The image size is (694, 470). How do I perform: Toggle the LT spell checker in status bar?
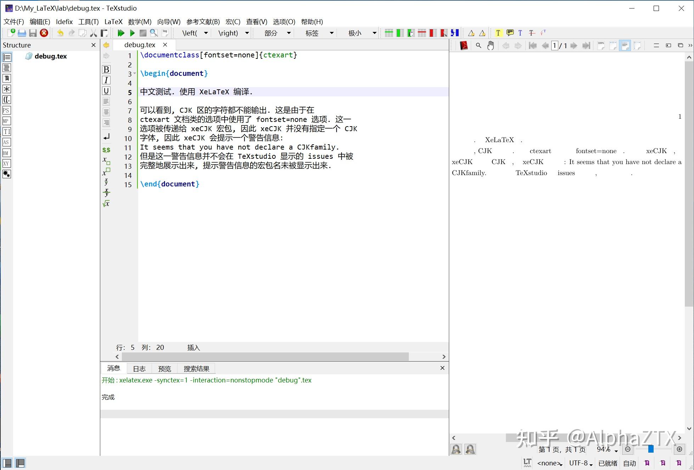point(527,463)
